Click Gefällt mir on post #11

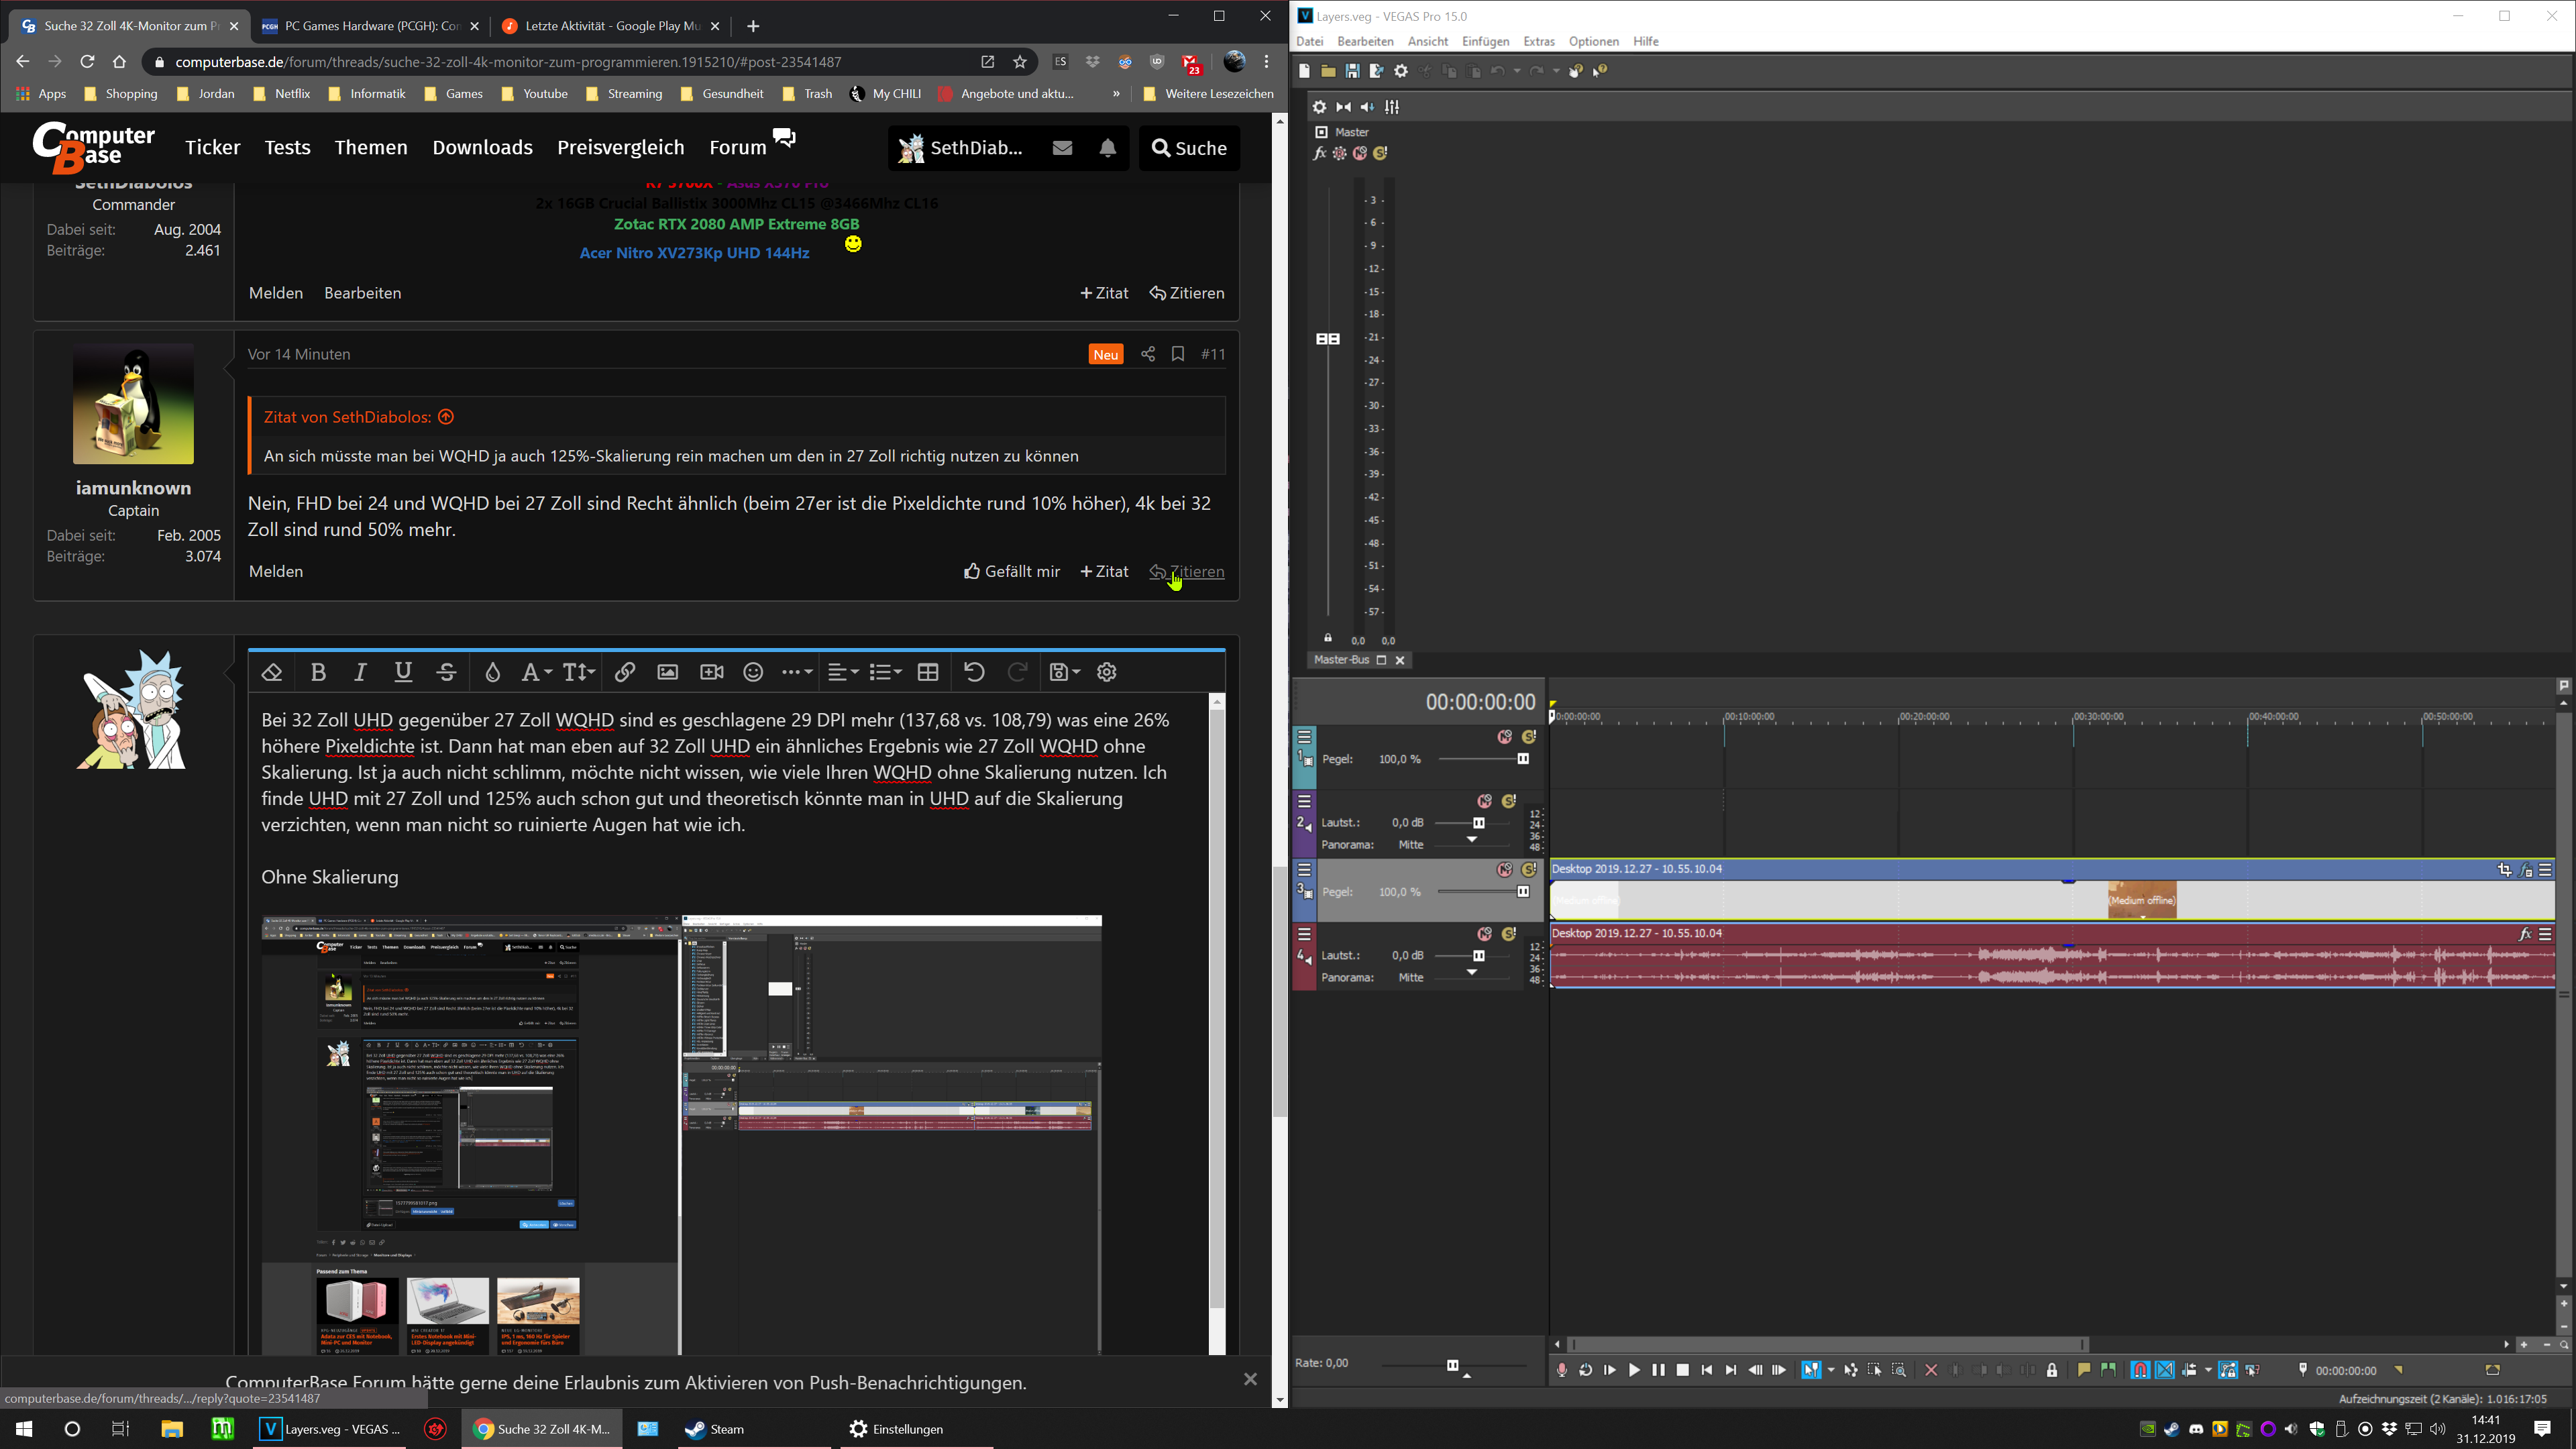pos(1011,572)
